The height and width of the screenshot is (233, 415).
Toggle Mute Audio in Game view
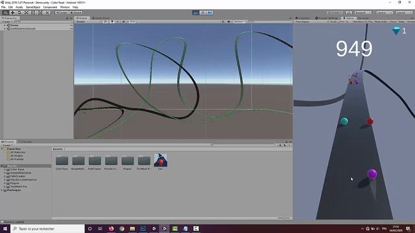click(x=381, y=21)
